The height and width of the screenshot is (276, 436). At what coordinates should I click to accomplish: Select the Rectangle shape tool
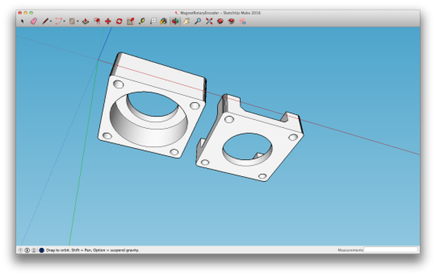click(72, 21)
